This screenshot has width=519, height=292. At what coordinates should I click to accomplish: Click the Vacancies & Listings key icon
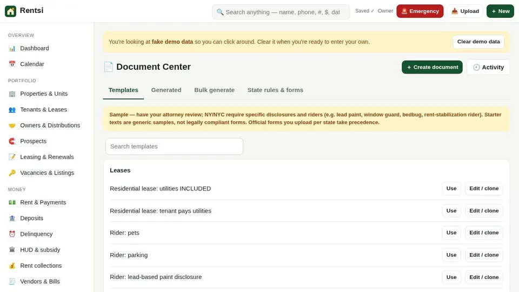pyautogui.click(x=12, y=173)
